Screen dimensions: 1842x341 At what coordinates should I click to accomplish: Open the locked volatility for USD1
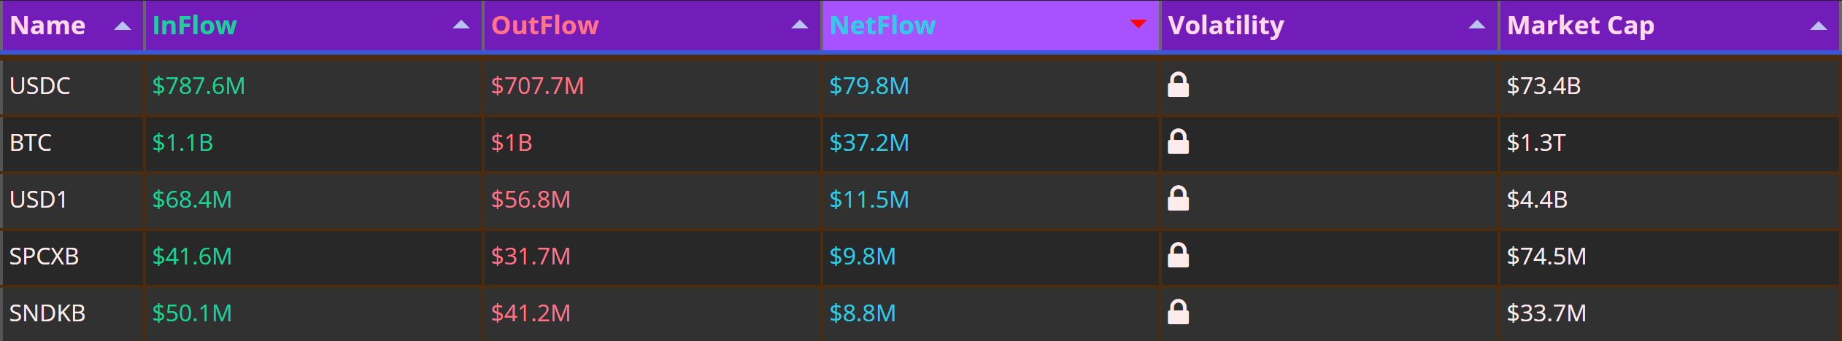(1178, 198)
